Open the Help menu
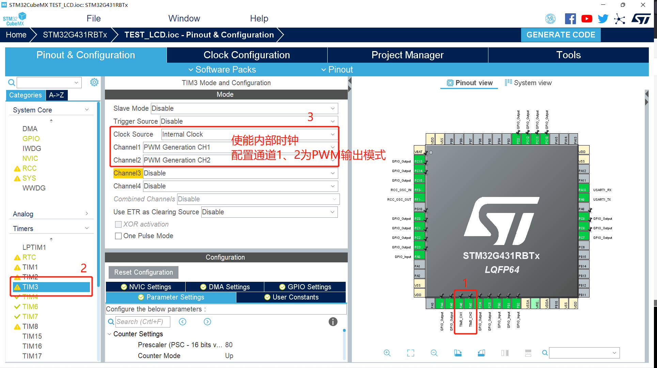657x368 pixels. click(259, 18)
